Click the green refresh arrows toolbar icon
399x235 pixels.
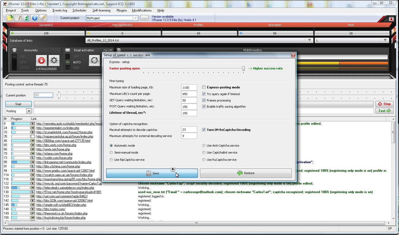(x=26, y=18)
